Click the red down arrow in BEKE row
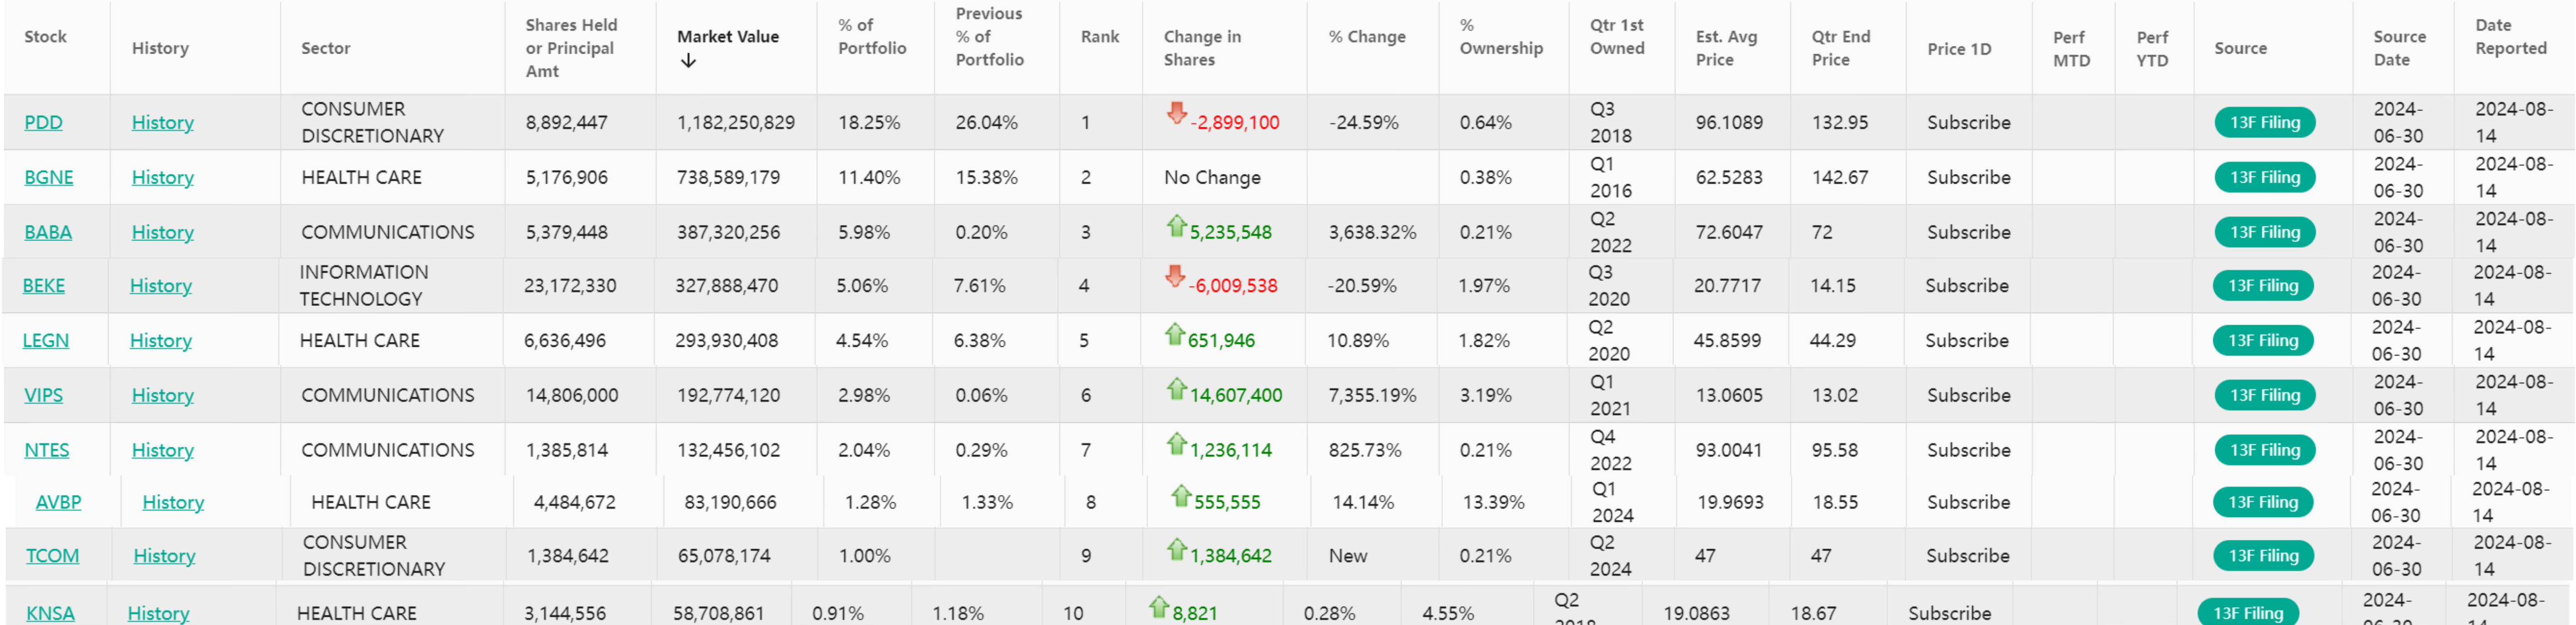The height and width of the screenshot is (625, 2576). point(1174,276)
